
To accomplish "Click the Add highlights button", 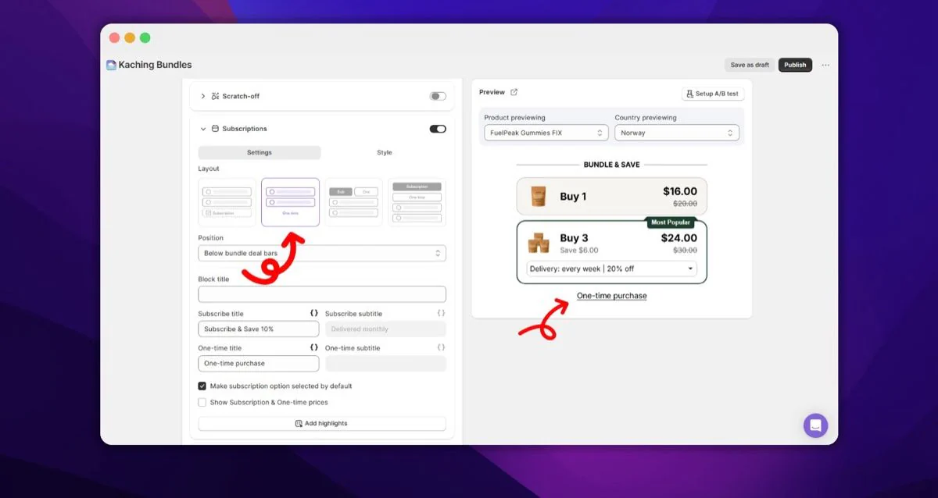I will point(322,423).
